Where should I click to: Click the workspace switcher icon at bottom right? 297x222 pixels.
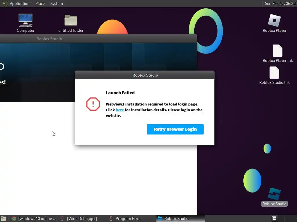pos(274,219)
